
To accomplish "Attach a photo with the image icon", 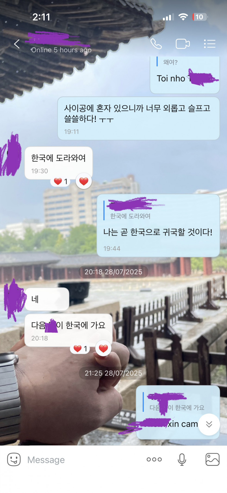I will [x=212, y=459].
